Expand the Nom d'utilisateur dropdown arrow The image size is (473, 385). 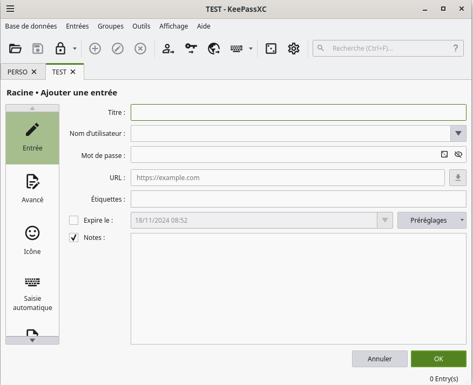[458, 133]
